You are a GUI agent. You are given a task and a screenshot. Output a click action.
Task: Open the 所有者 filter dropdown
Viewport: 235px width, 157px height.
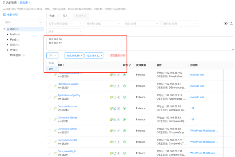[x=180, y=24]
